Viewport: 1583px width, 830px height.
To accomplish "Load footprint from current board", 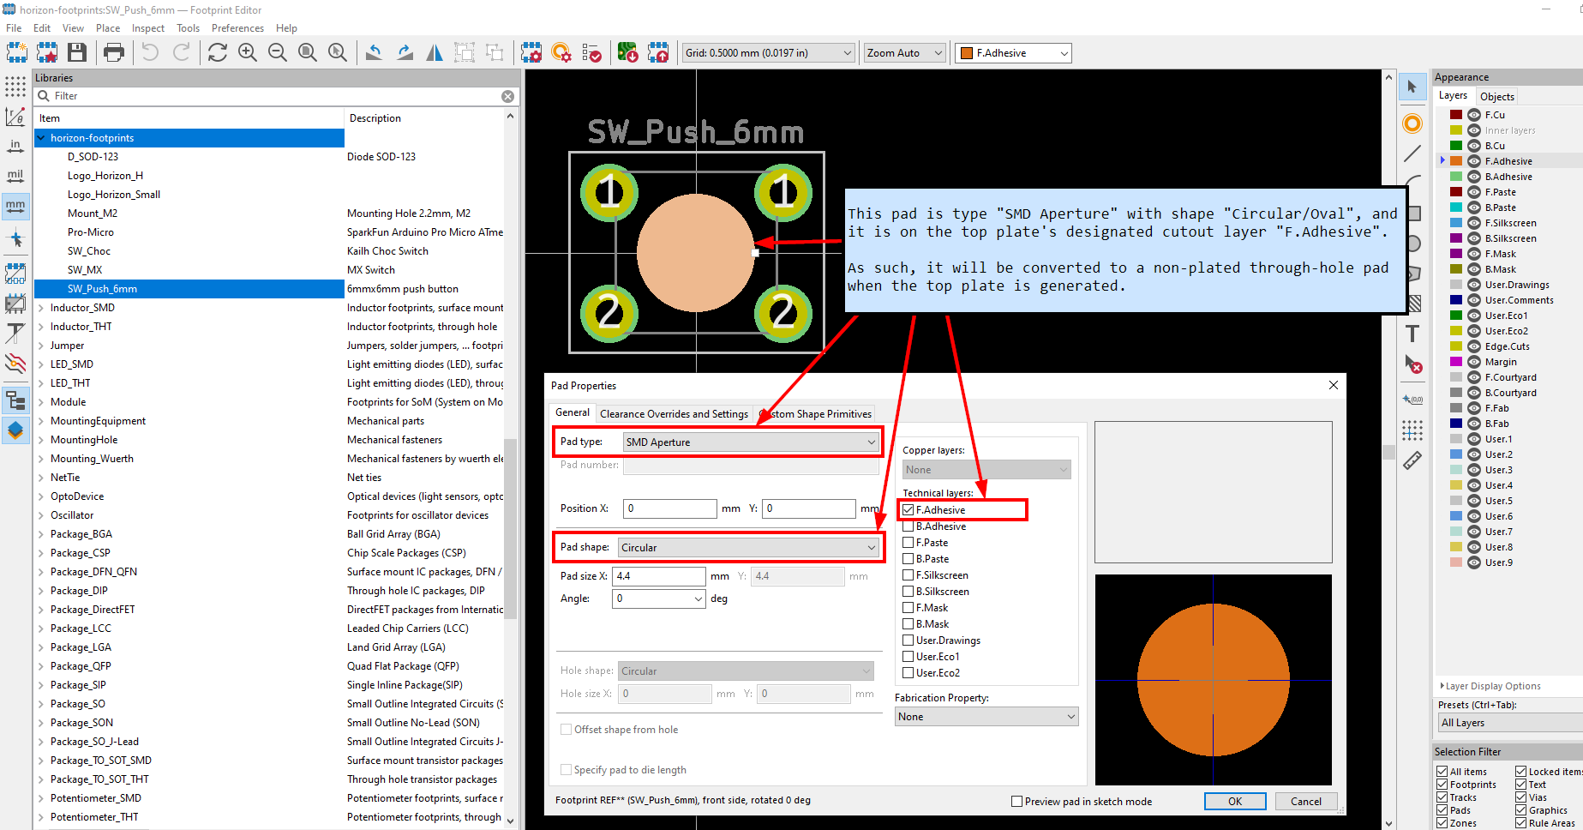I will click(627, 52).
